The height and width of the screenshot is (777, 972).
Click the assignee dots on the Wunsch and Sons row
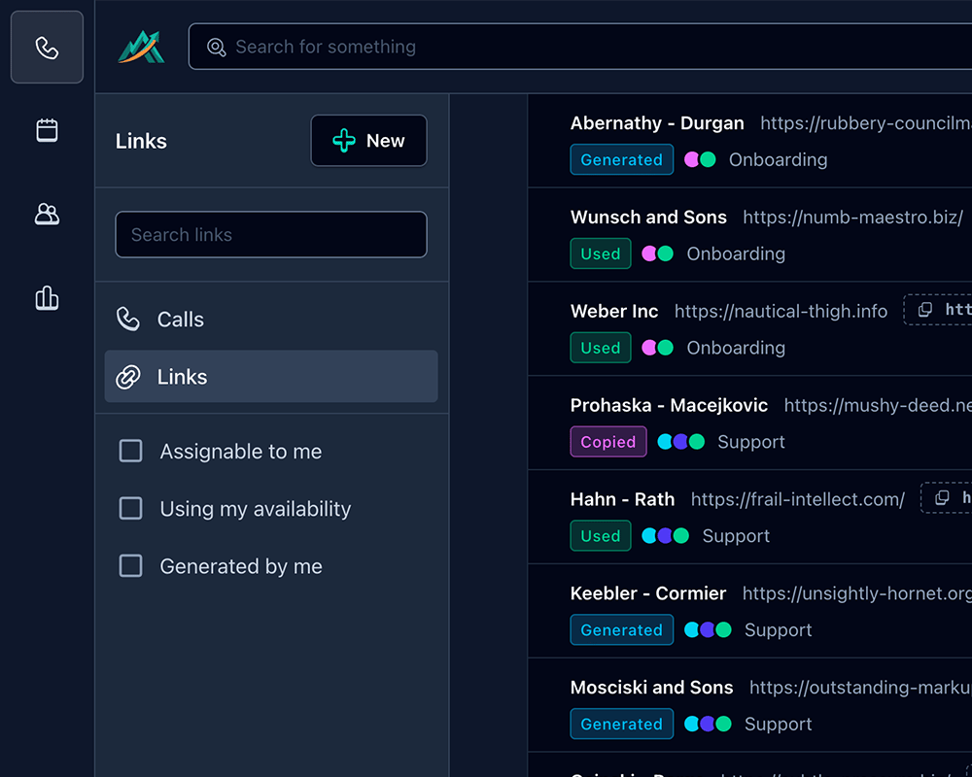point(658,253)
